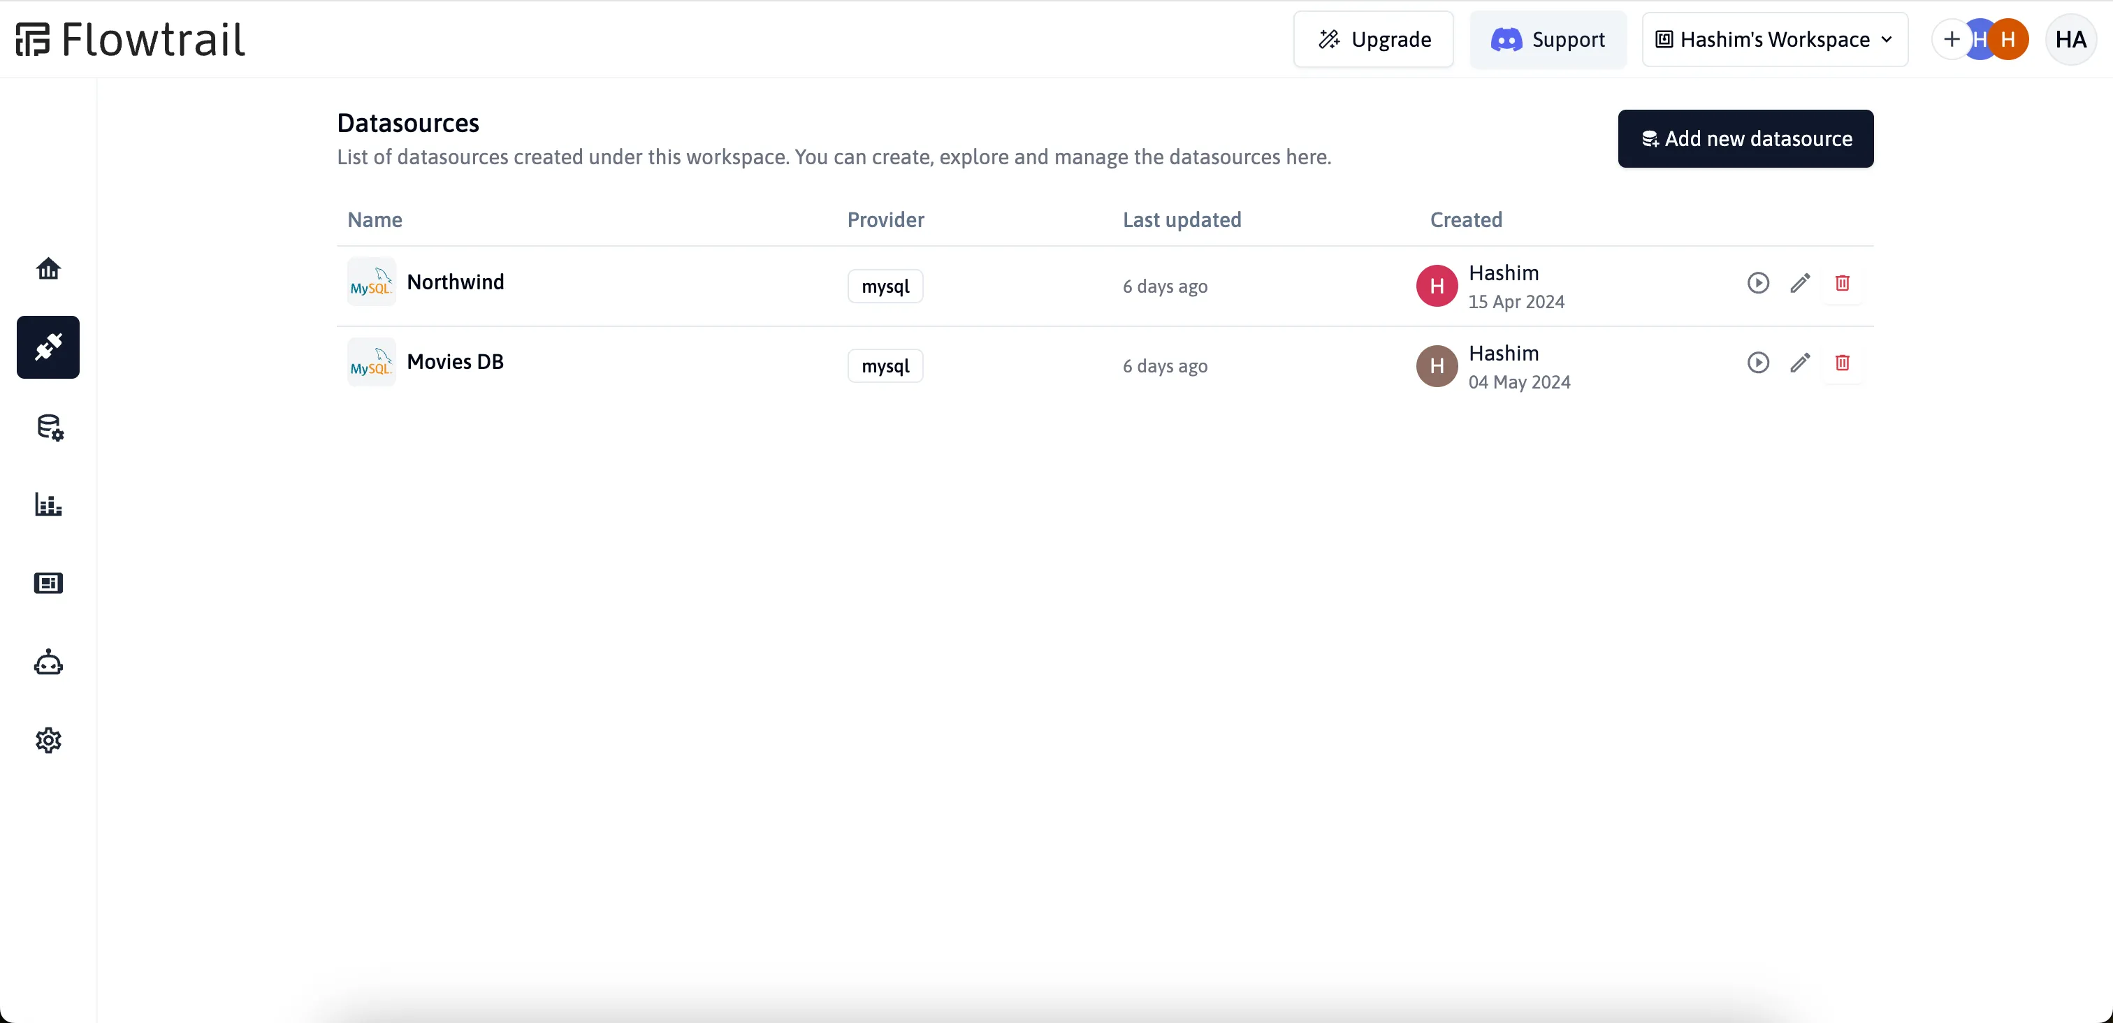Screen dimensions: 2113x1023
Task: Delete the Northwind datasource
Action: click(1843, 283)
